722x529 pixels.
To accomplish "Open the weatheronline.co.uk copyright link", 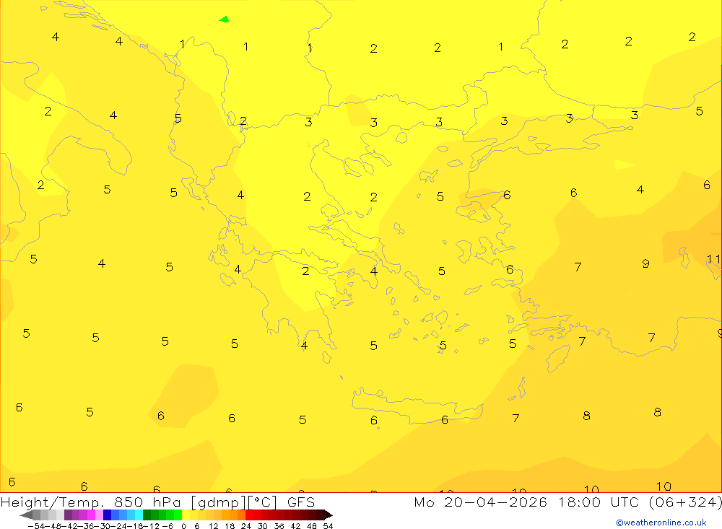I will [661, 523].
